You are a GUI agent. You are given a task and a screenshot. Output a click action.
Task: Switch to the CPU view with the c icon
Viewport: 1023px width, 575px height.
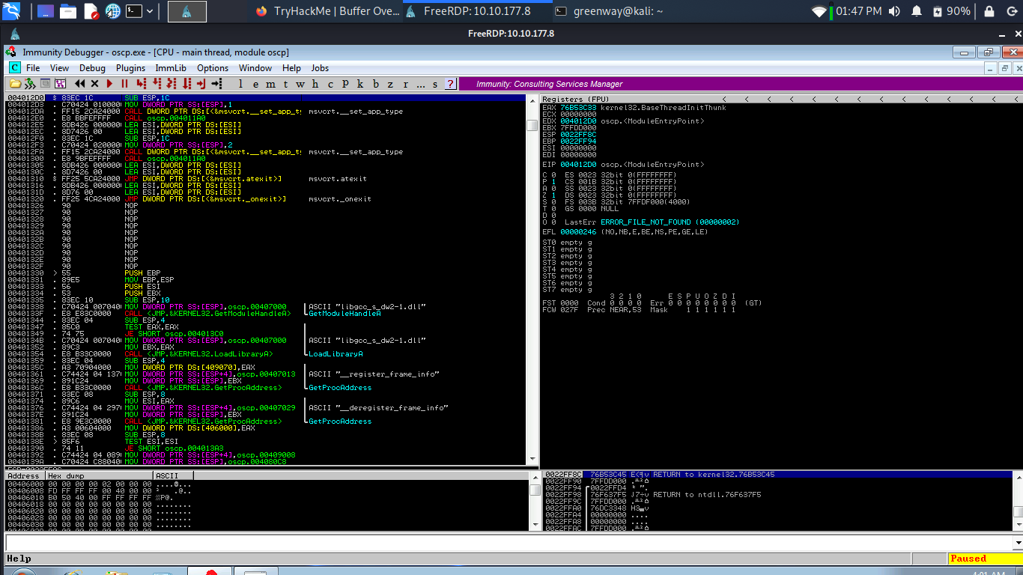point(330,84)
